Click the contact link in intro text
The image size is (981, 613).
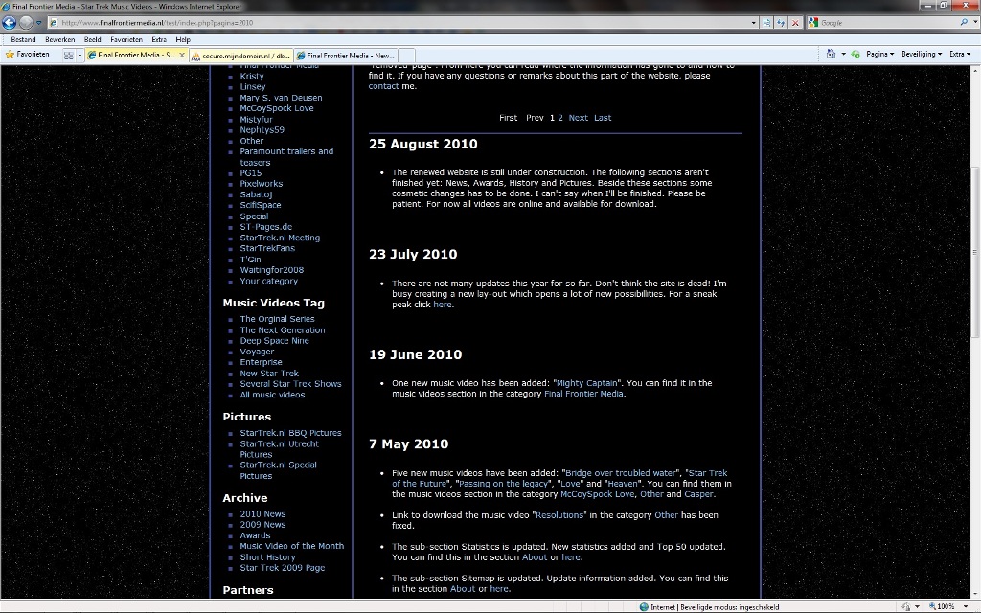[x=383, y=86]
